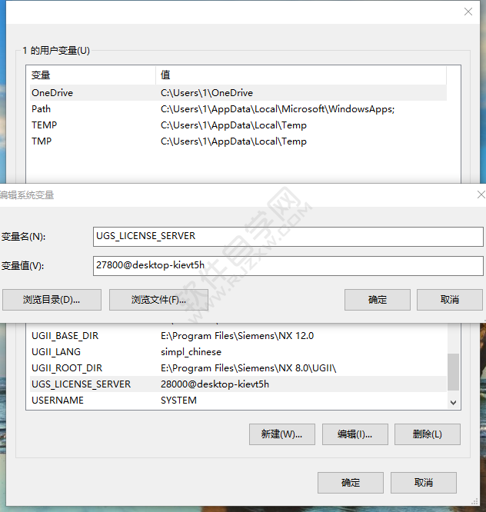Screen dimensions: 486x512
Task: Click the 变量 column header in user variables
Action: (x=91, y=75)
